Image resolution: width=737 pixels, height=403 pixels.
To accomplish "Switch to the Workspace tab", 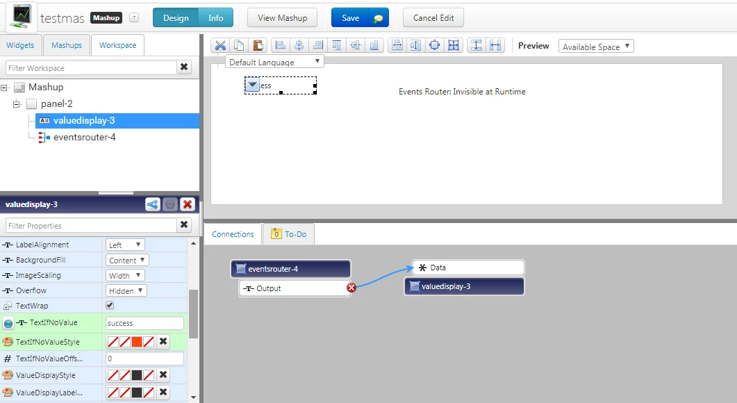I will pos(117,45).
